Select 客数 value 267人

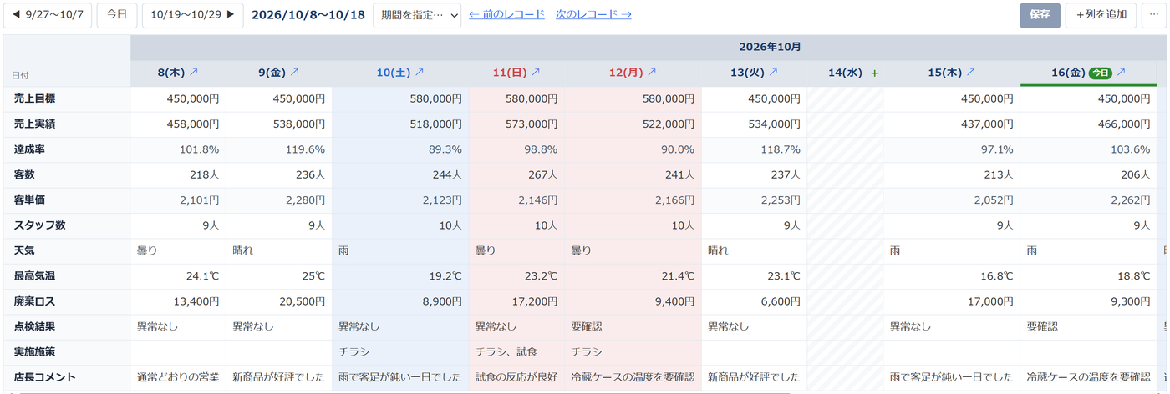coord(516,175)
